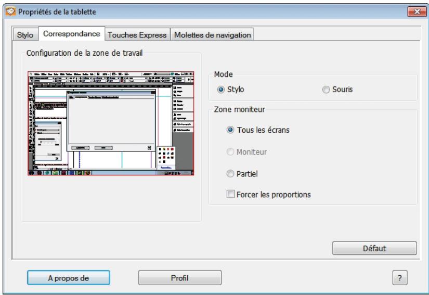Select the Correspondance tab

(x=72, y=34)
